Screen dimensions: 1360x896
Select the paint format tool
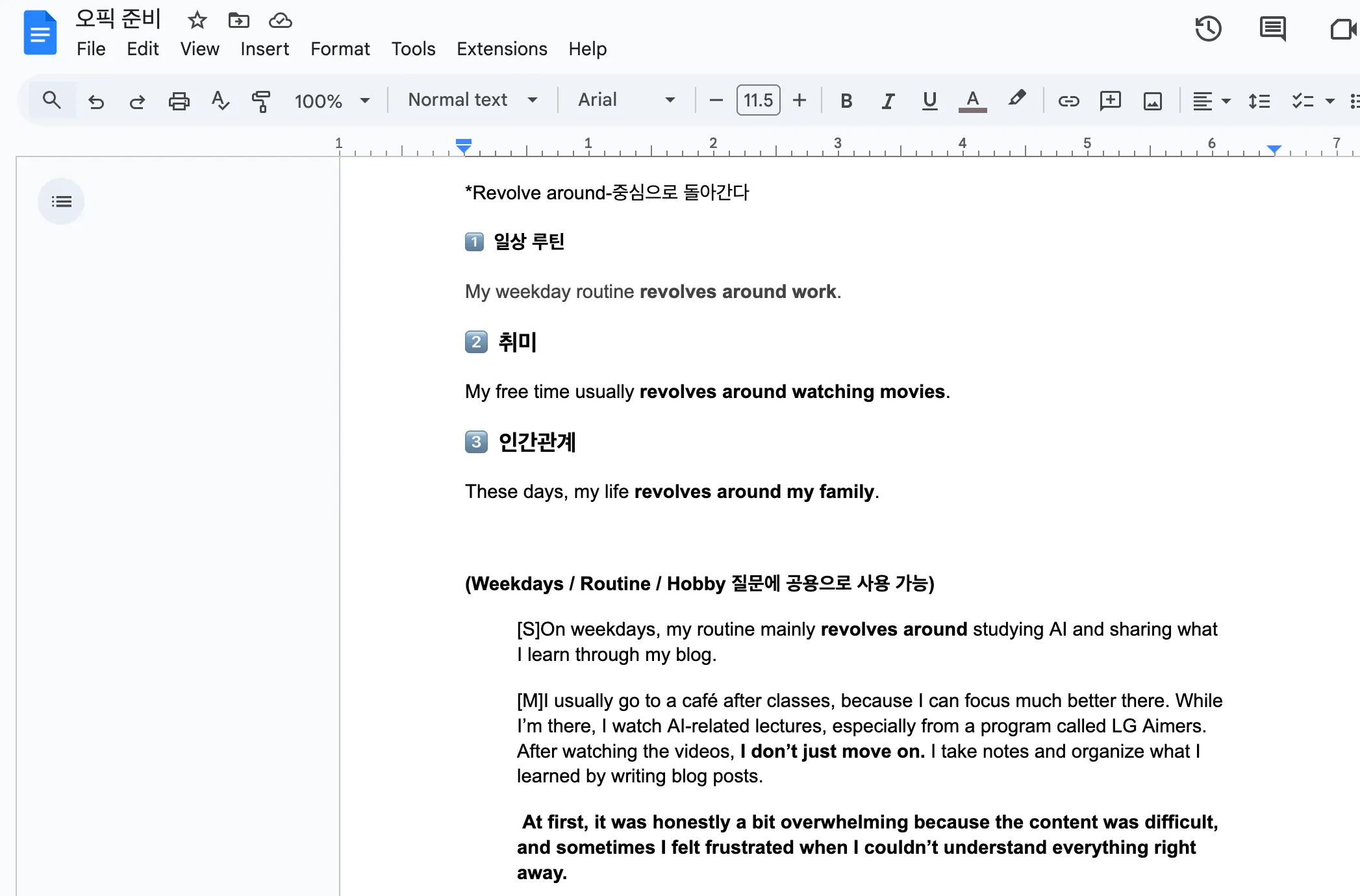pyautogui.click(x=261, y=101)
